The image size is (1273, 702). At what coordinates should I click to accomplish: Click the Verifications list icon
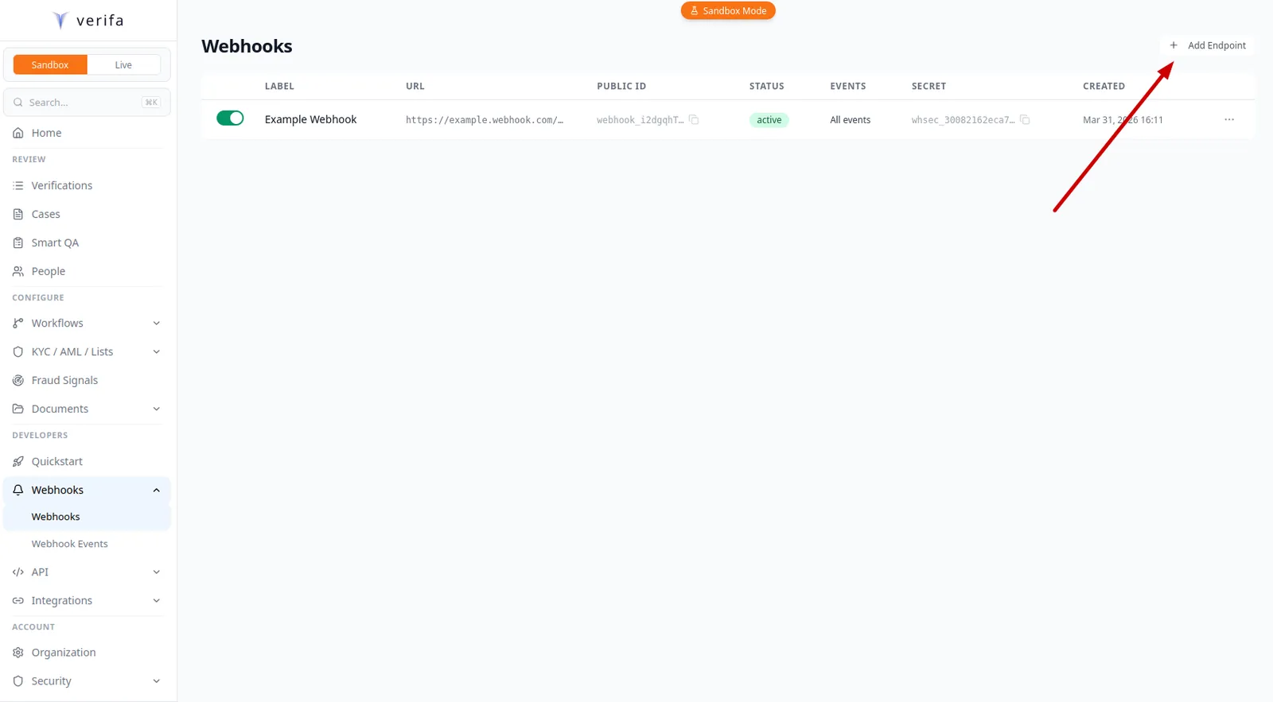coord(18,185)
